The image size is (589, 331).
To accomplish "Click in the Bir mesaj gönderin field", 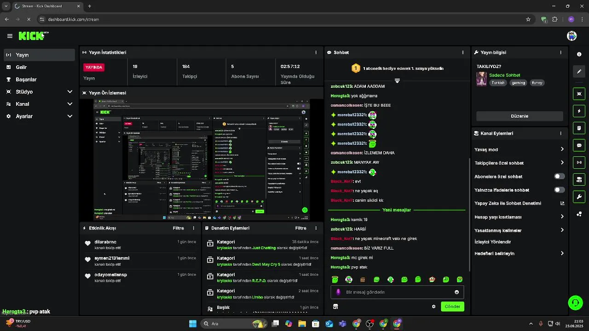I will (397, 292).
